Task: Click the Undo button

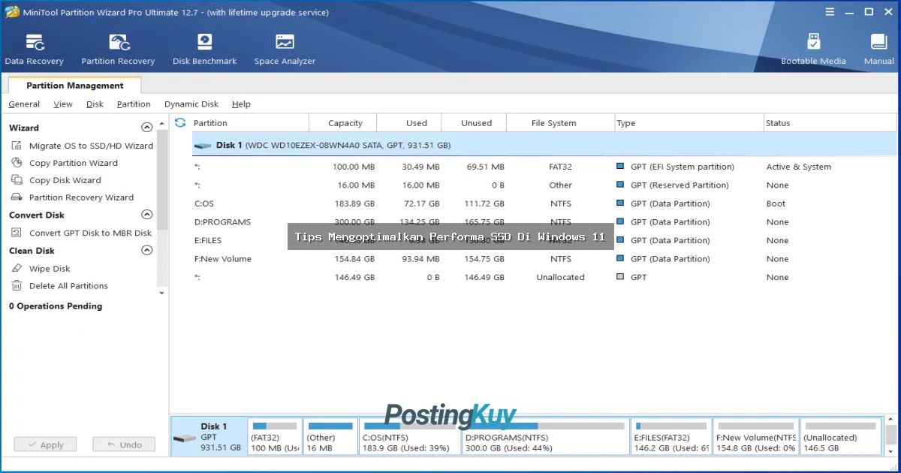Action: (x=124, y=444)
